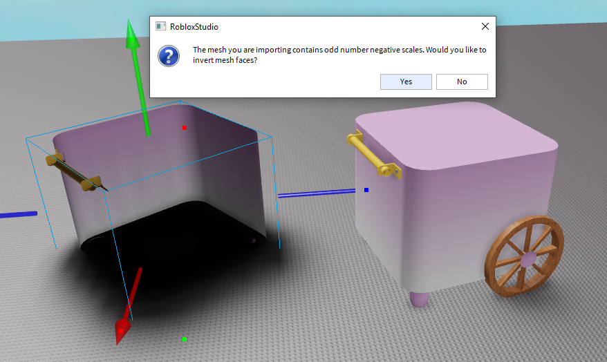Click the green Y-axis move arrow
The height and width of the screenshot is (362, 607).
(x=138, y=77)
